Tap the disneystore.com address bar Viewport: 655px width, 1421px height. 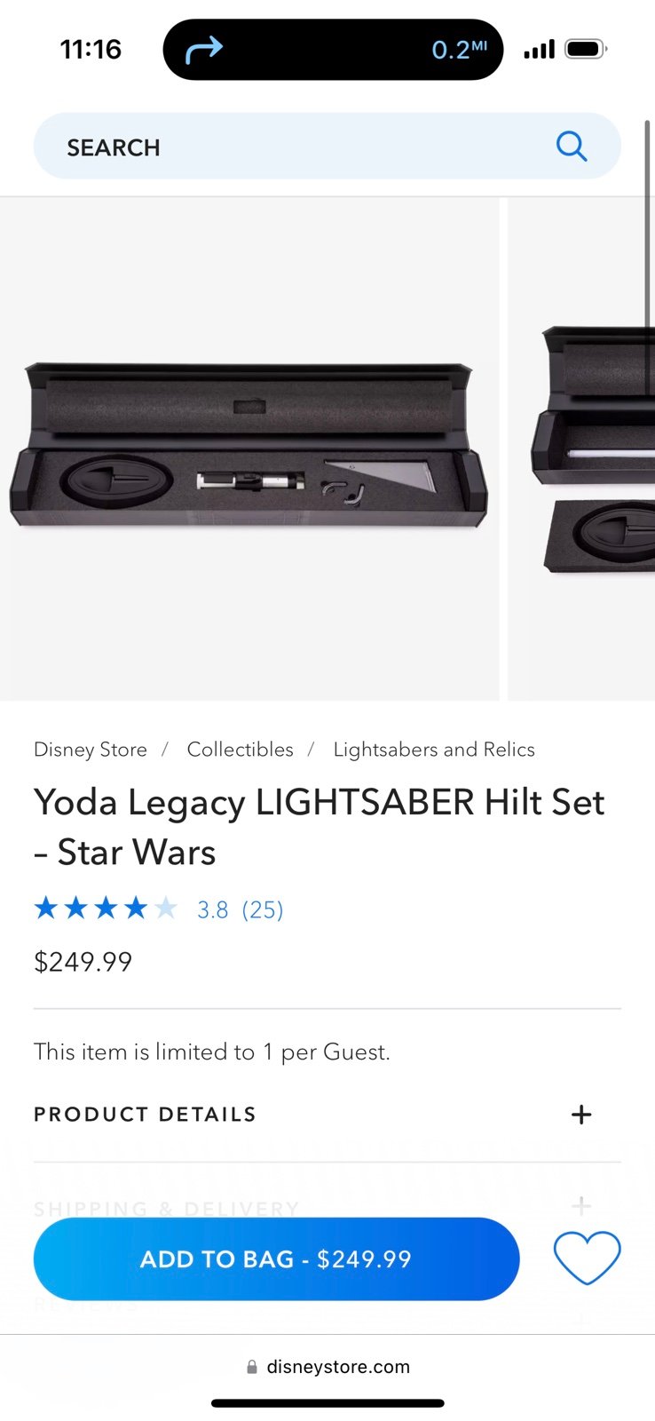(x=327, y=1367)
